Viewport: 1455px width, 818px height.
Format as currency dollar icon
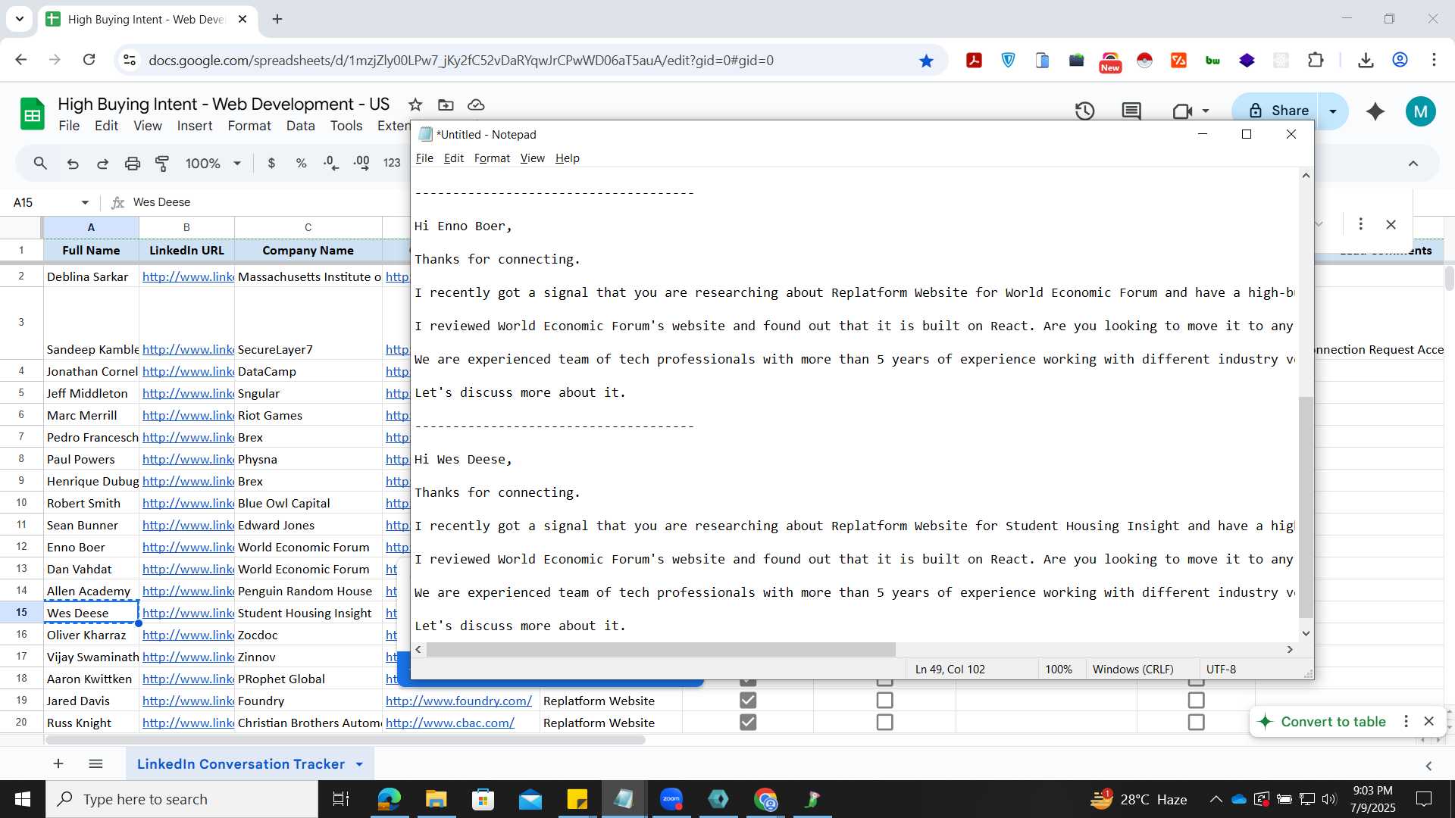271,163
